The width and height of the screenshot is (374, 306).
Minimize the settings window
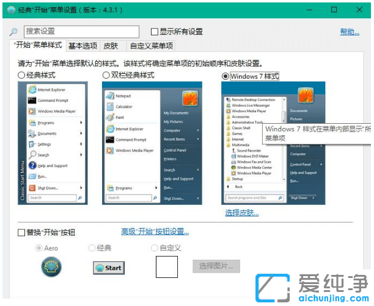[309, 10]
